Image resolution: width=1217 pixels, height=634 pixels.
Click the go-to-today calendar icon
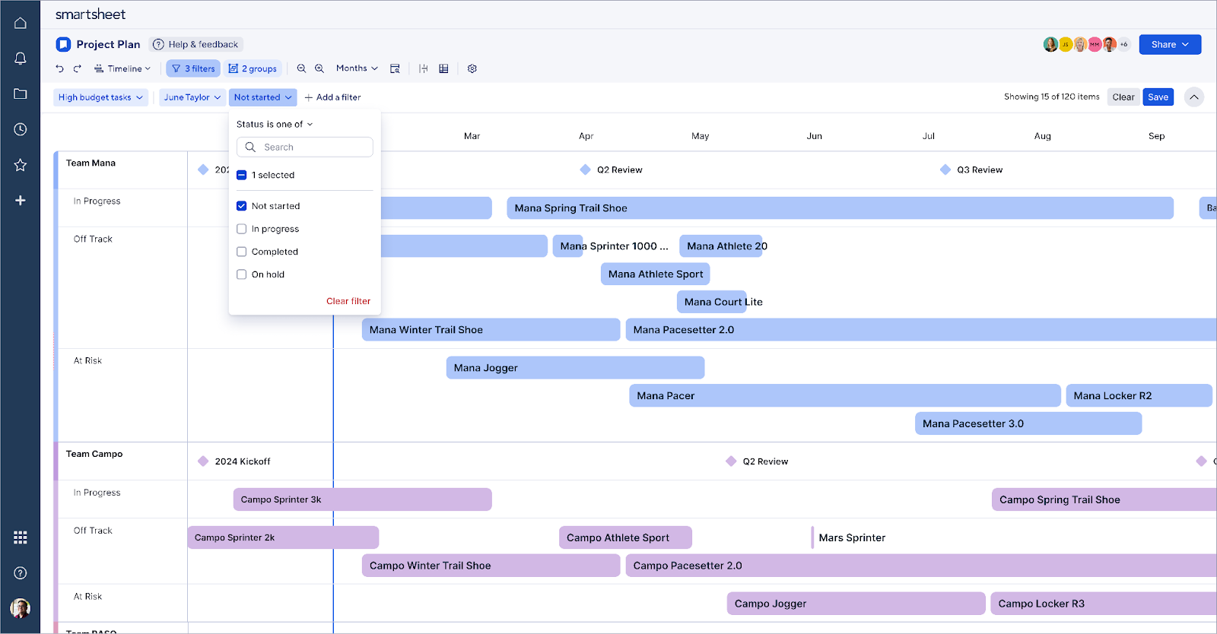tap(395, 68)
